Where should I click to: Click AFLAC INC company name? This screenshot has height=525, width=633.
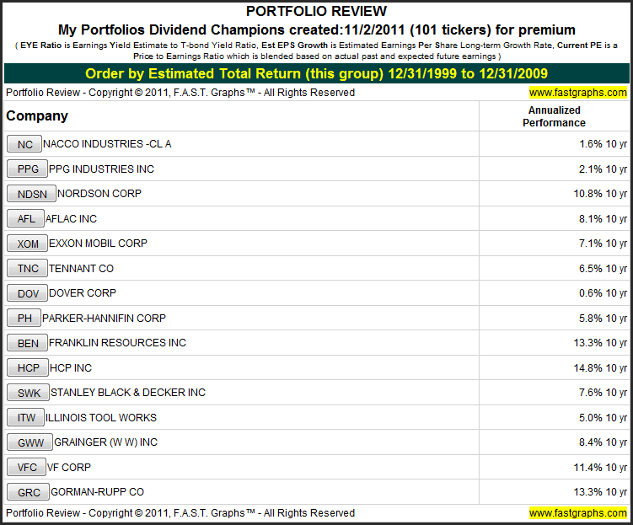pyautogui.click(x=71, y=219)
